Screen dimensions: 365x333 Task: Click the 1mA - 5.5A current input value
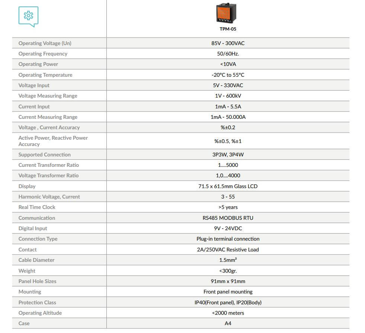[x=228, y=107]
